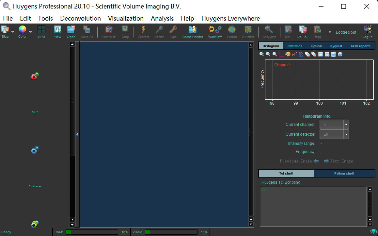The width and height of the screenshot is (378, 236).
Task: Click the multi-curve chart icon
Action: pyautogui.click(x=301, y=54)
